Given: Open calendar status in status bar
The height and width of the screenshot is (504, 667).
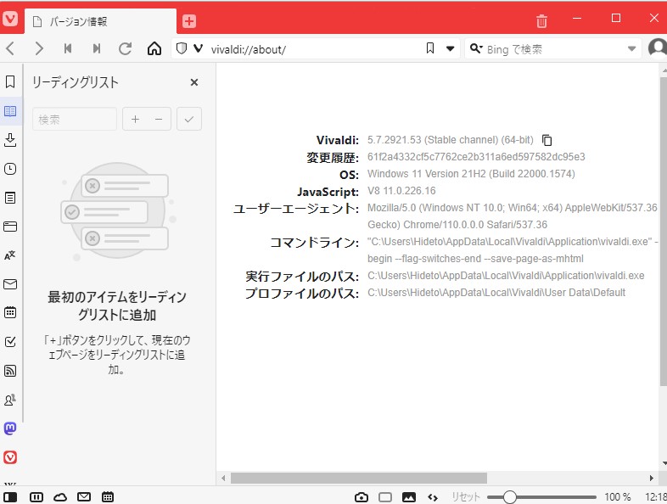Looking at the screenshot, I should click(108, 496).
